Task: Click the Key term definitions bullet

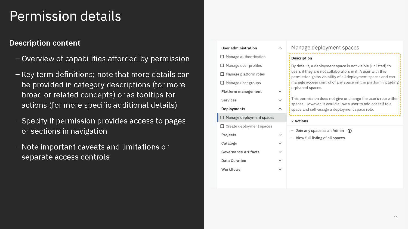Action: coord(103,90)
